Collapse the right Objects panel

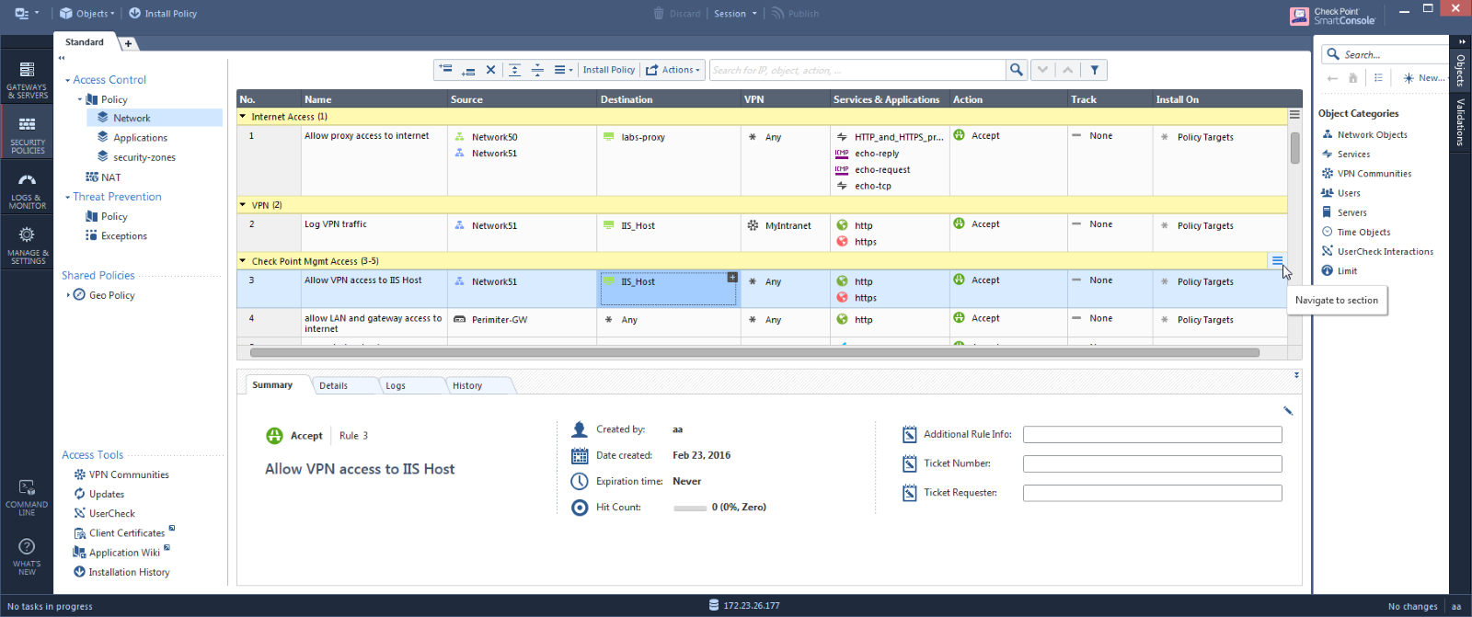pos(1461,42)
